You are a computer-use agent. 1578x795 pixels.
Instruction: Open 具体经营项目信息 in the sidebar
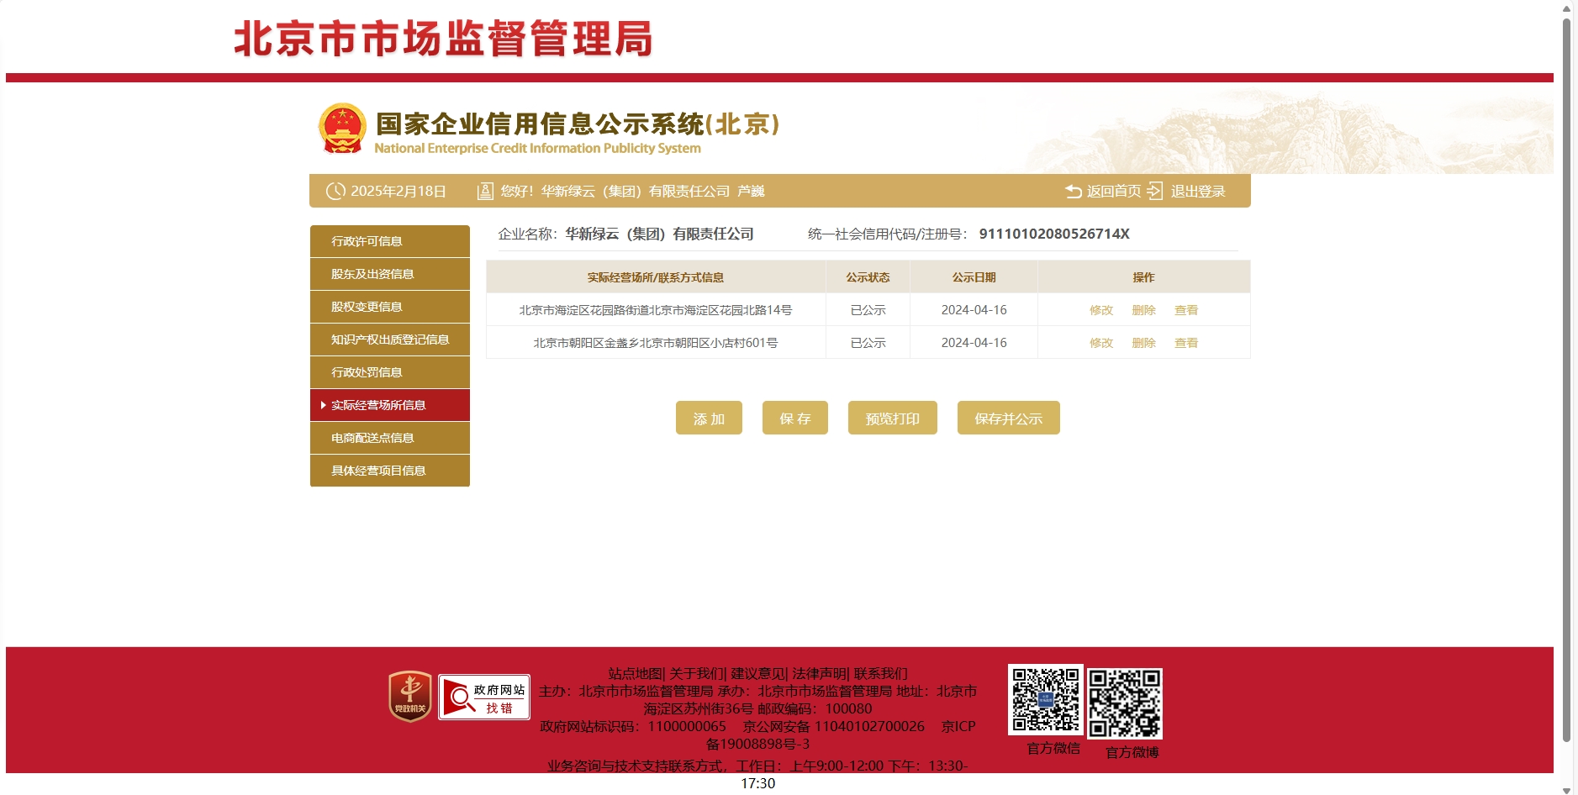pos(390,471)
